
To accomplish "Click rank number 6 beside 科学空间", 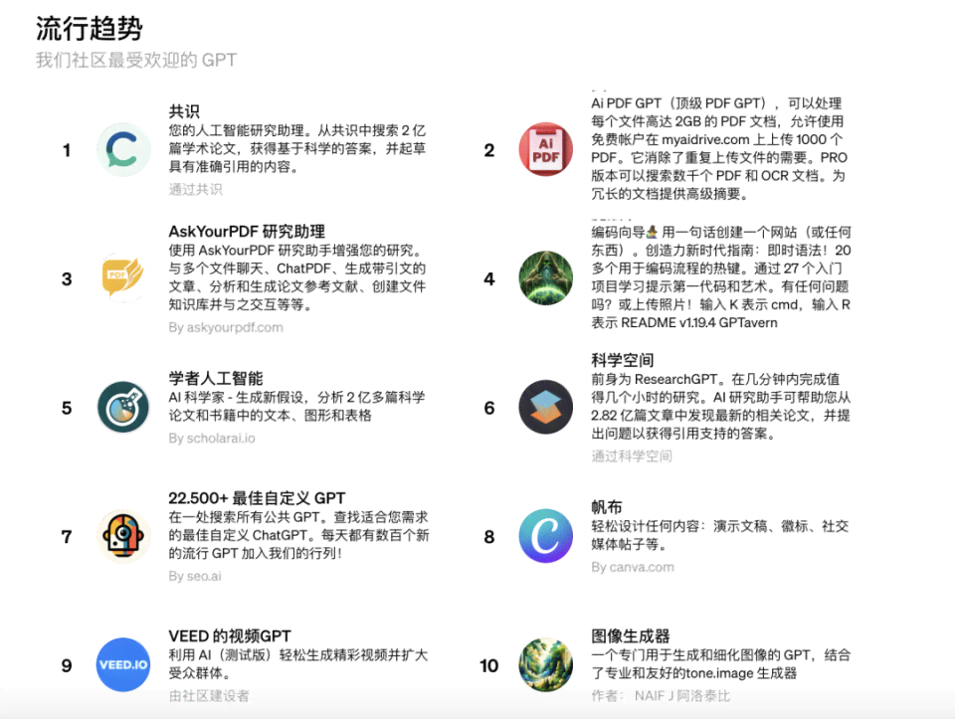I will tap(489, 408).
